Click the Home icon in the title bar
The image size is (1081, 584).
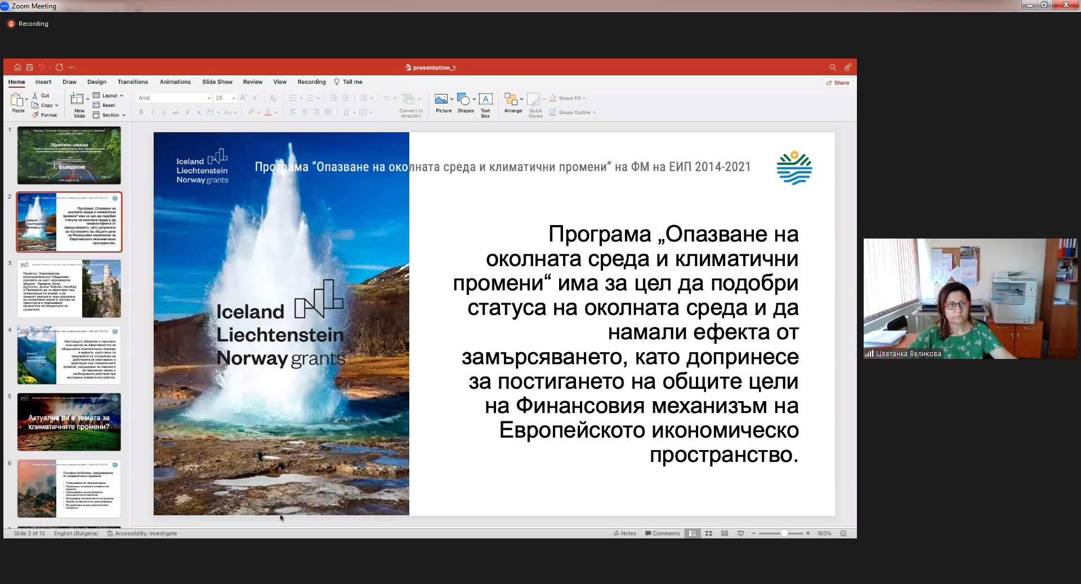coord(17,68)
